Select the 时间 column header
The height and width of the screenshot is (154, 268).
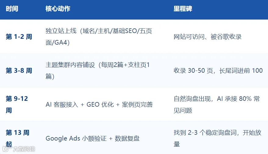pyautogui.click(x=12, y=9)
